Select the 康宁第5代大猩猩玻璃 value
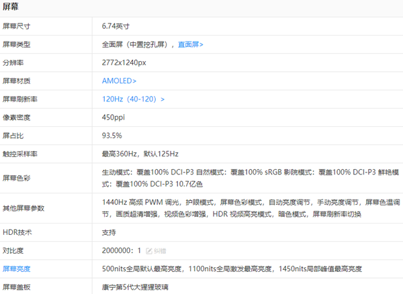Image resolution: width=403 pixels, height=294 pixels. coord(135,287)
